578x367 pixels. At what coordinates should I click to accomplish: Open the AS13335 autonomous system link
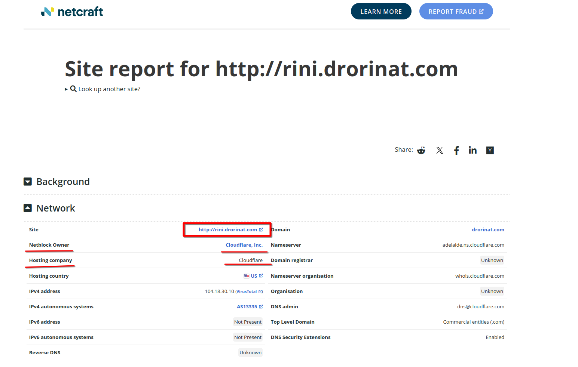(247, 306)
